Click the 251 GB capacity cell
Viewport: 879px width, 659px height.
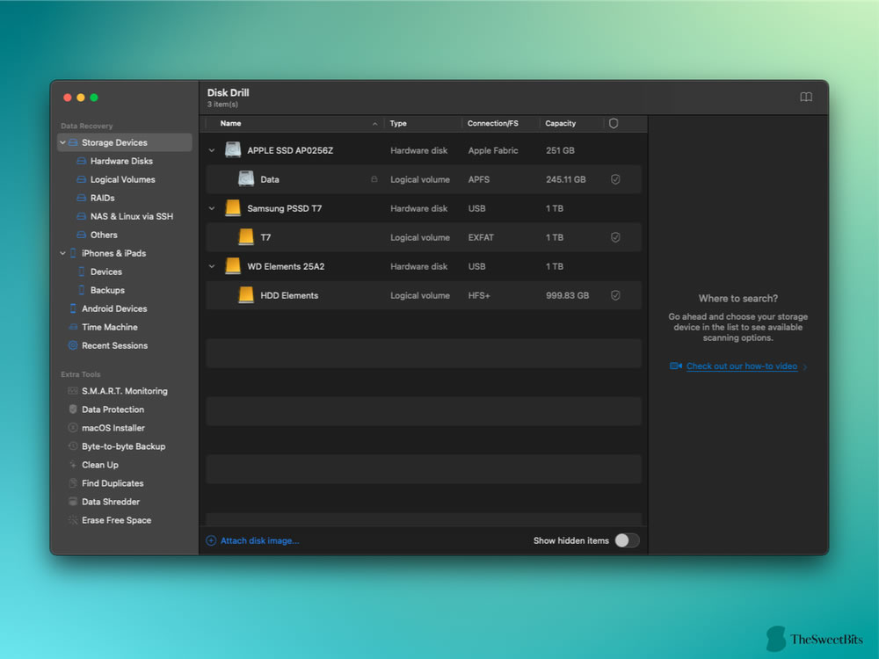click(560, 150)
